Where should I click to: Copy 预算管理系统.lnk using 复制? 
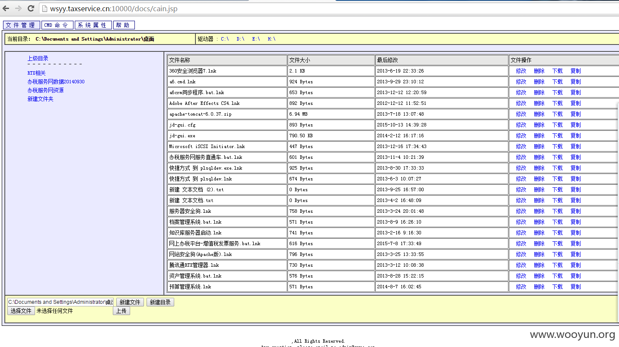(x=575, y=287)
